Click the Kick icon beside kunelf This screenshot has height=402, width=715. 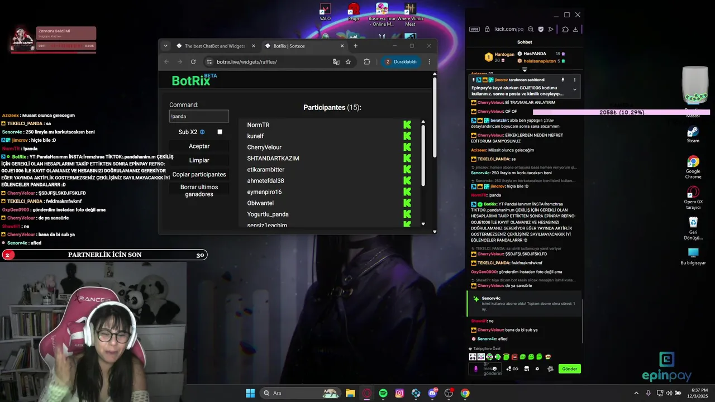pyautogui.click(x=407, y=136)
